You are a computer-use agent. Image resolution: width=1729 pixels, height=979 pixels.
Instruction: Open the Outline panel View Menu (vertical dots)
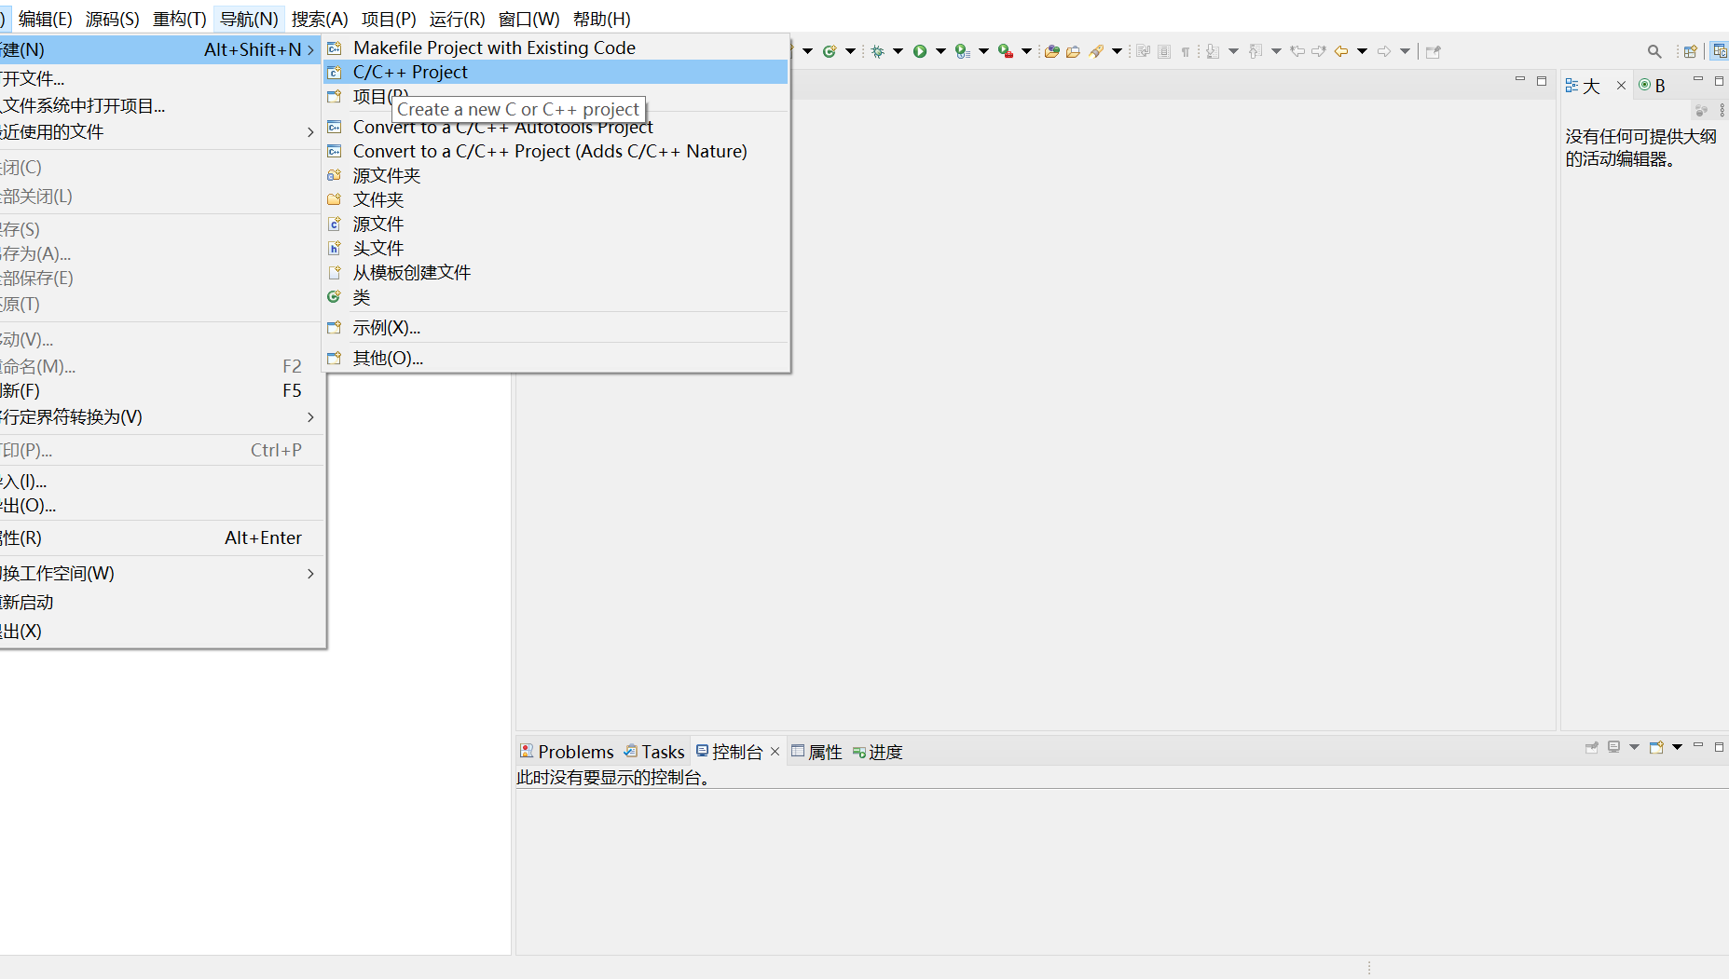tap(1722, 112)
